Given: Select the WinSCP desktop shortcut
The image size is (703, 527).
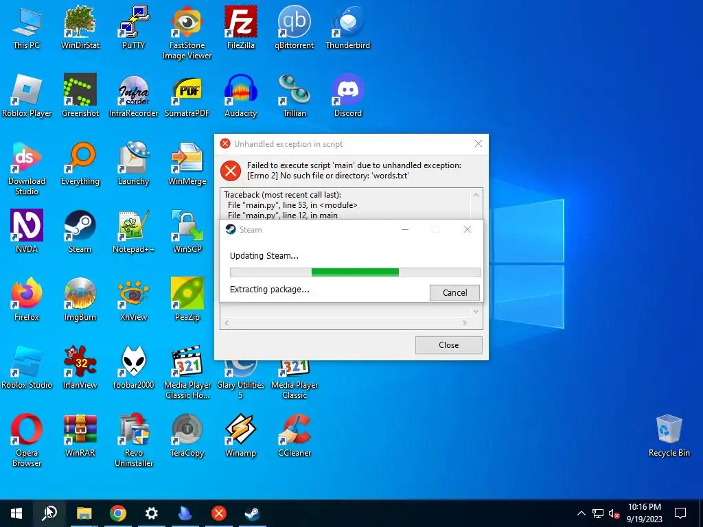Looking at the screenshot, I should click(187, 231).
